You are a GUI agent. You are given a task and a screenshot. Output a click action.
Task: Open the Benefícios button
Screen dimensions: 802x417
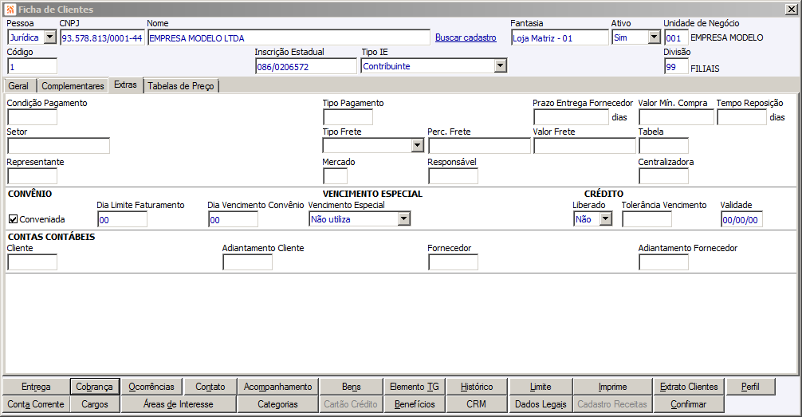click(415, 404)
